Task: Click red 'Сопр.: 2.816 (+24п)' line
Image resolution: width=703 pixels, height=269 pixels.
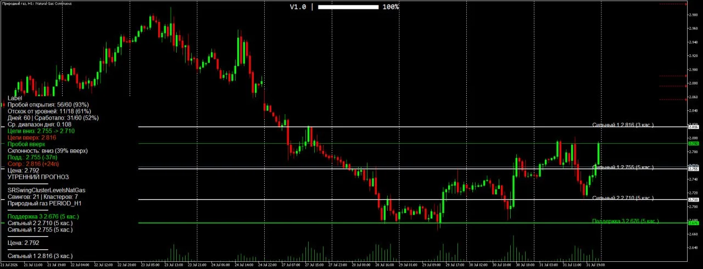Action: (x=34, y=164)
